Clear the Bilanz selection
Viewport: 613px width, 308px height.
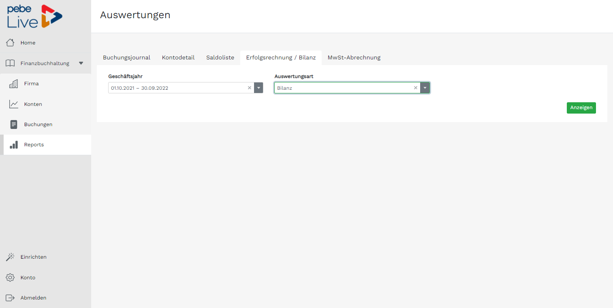point(415,88)
